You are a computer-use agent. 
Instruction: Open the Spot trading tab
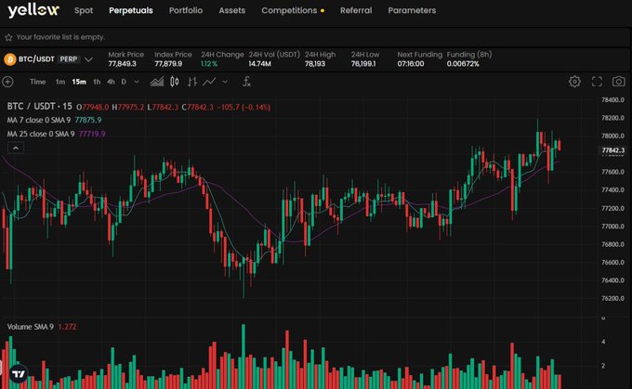click(84, 10)
